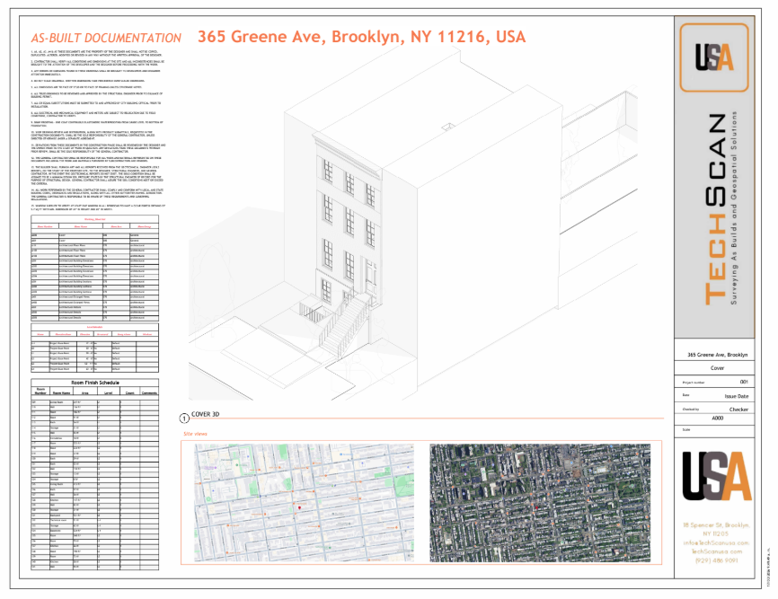This screenshot has height=599, width=778.
Task: Click the circled view number 1 marker
Action: tap(185, 418)
